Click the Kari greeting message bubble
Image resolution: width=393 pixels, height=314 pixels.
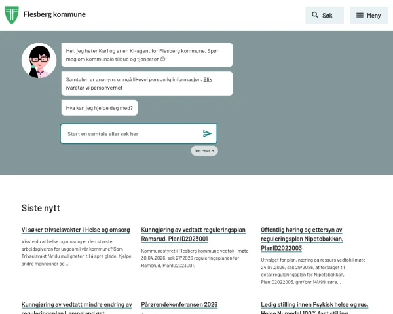coord(147,55)
